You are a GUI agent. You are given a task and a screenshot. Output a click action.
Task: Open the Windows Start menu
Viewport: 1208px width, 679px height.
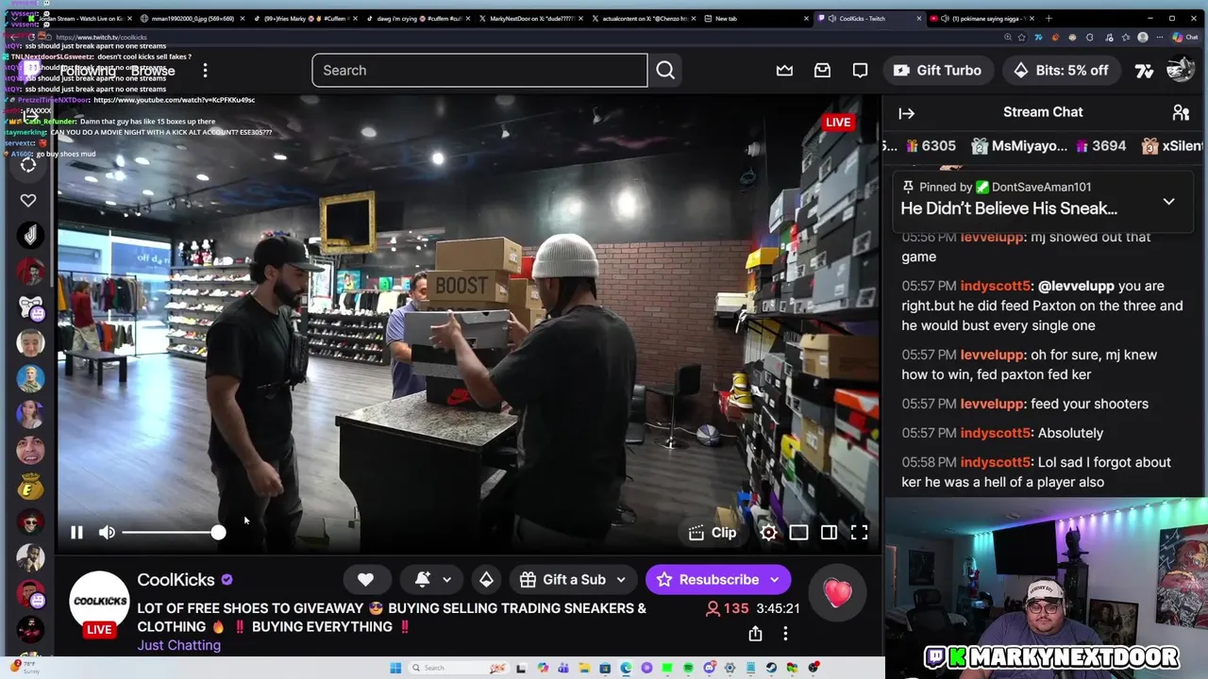(x=396, y=668)
